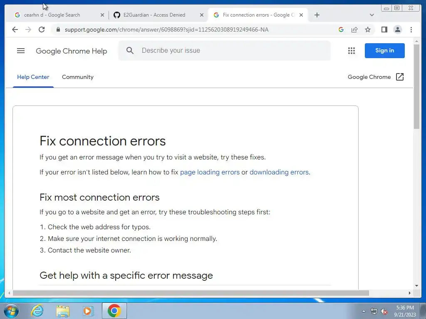Open the Windows Start menu

[11, 311]
